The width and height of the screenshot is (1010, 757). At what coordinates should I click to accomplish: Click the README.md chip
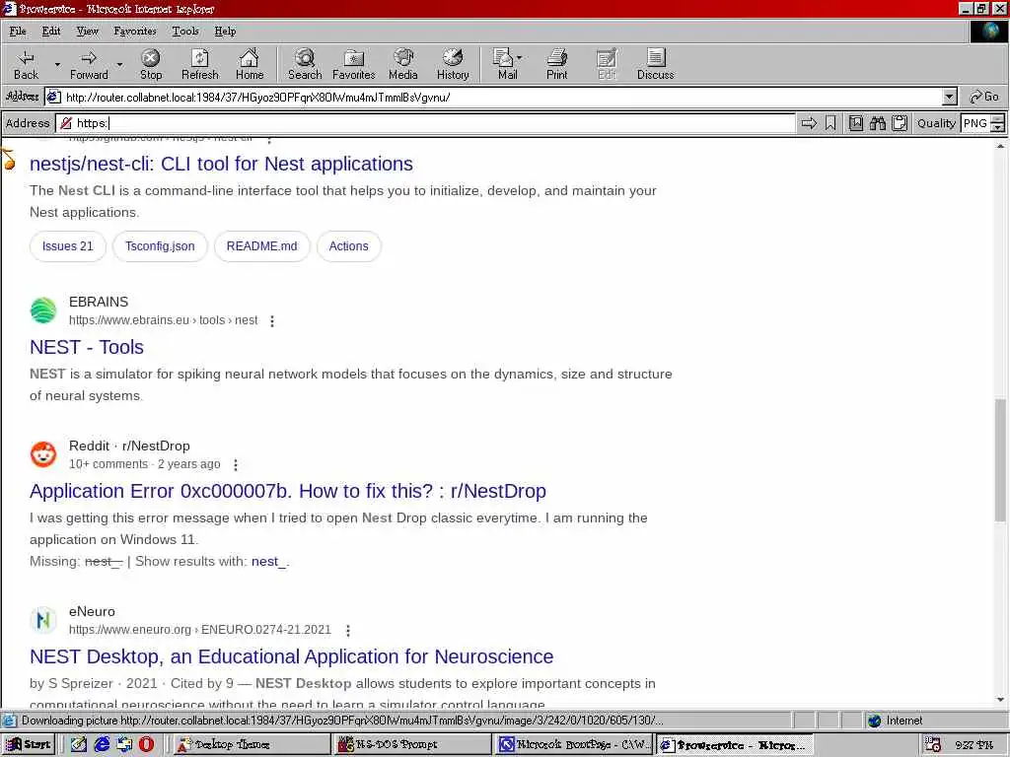point(261,245)
